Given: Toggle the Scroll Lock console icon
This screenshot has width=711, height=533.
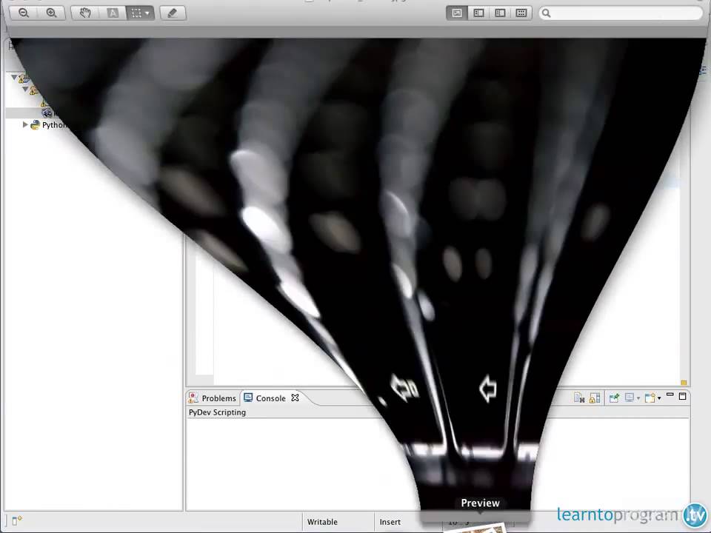Looking at the screenshot, I should [x=595, y=398].
